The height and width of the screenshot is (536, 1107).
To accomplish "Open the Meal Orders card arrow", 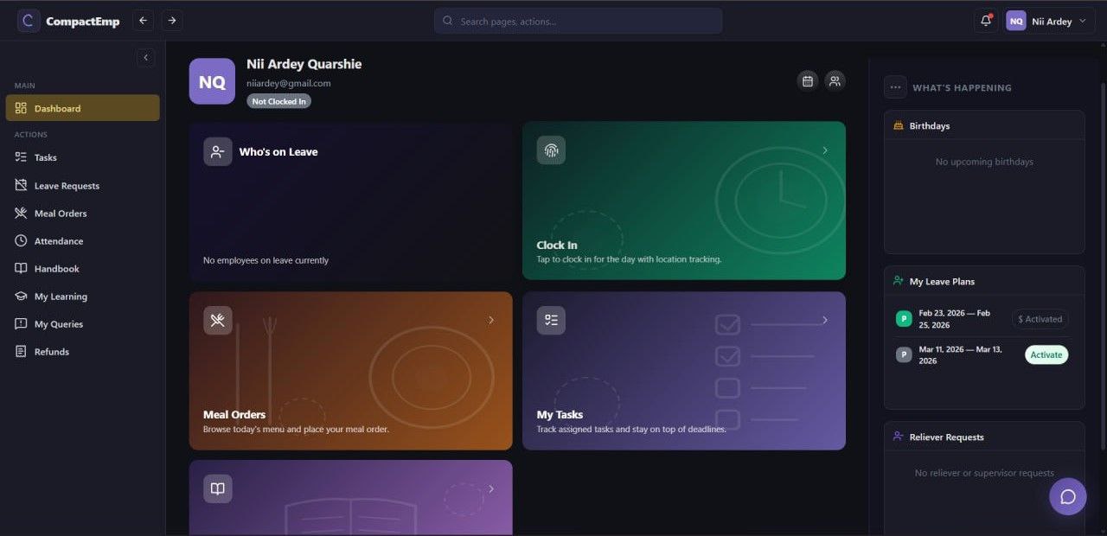I will pos(491,320).
